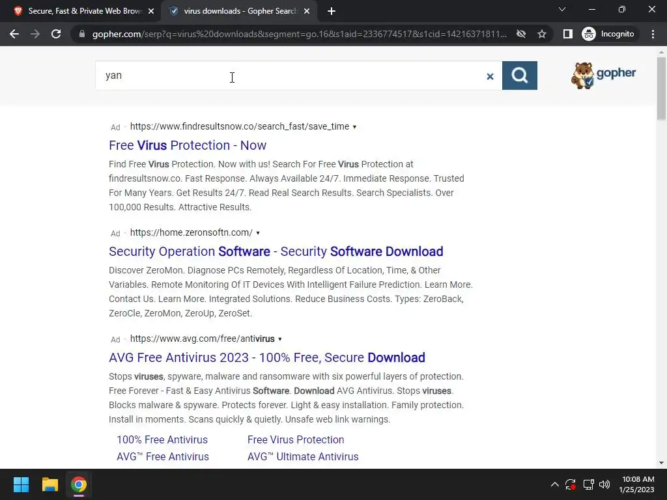667x500 pixels.
Task: Open the volume speaker tray icon
Action: click(604, 484)
